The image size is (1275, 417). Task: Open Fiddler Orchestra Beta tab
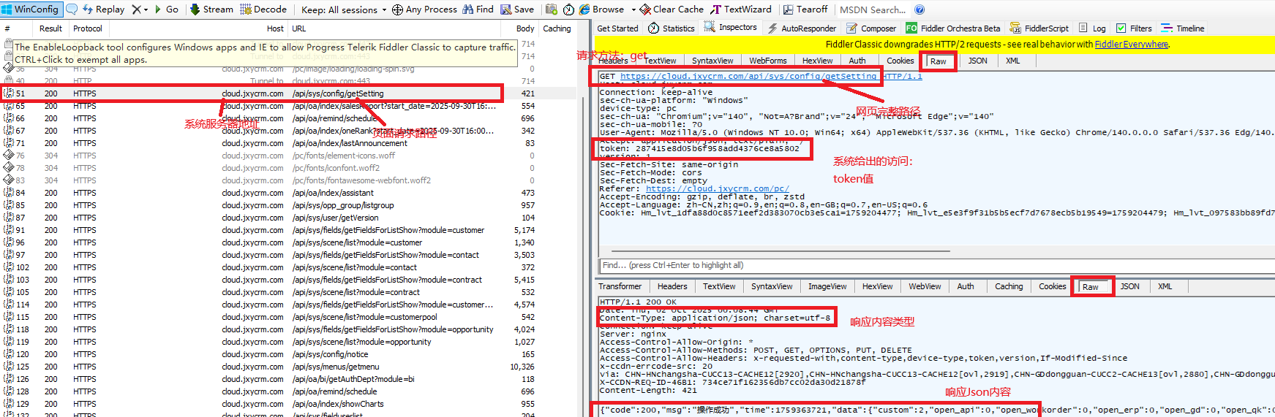click(952, 28)
